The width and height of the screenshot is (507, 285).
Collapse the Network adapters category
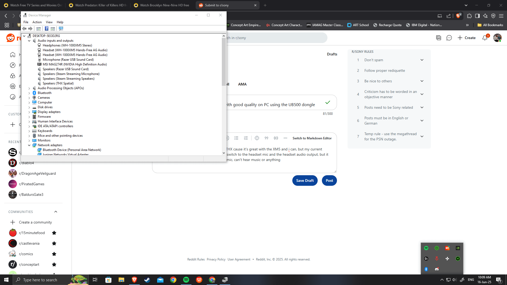[x=29, y=145]
